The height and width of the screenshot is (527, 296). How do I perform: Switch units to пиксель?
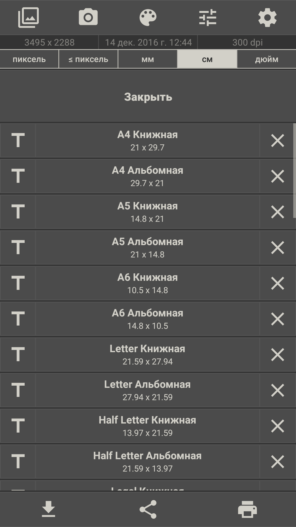[x=29, y=59]
